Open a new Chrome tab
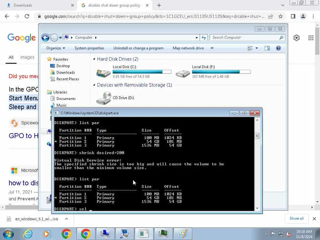This screenshot has height=240, width=320. point(159,5)
